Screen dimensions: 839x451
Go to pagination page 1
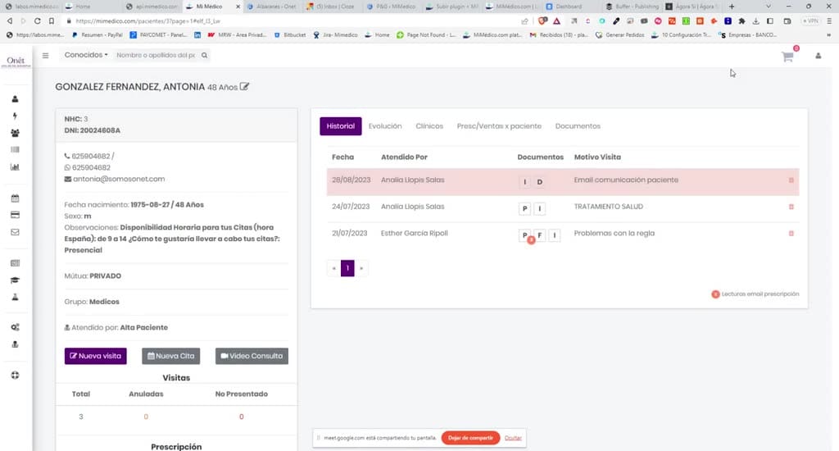point(347,268)
